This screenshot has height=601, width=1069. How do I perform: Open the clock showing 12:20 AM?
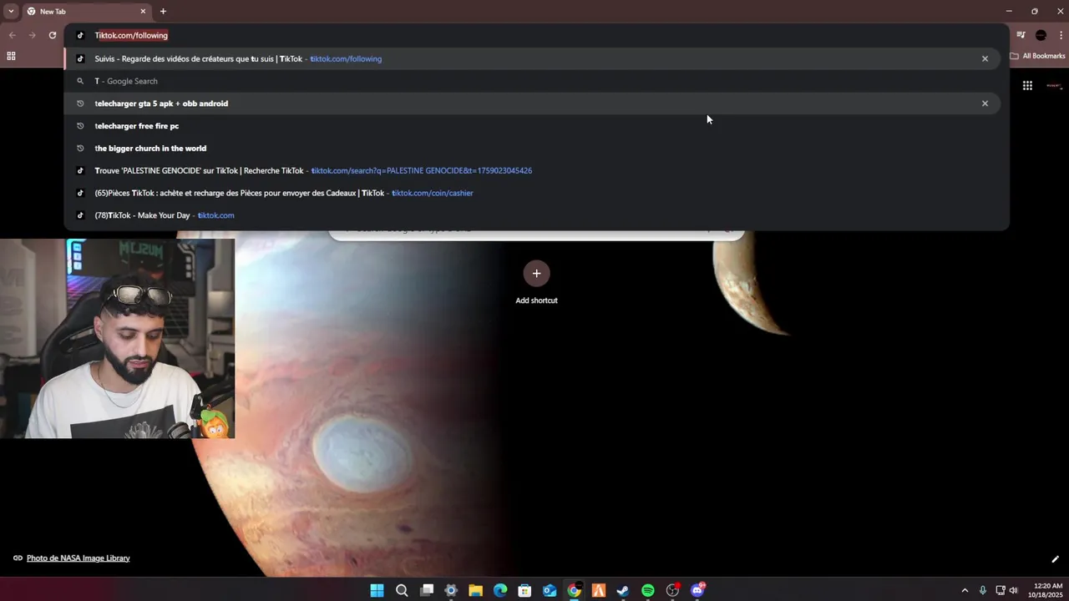(1047, 590)
